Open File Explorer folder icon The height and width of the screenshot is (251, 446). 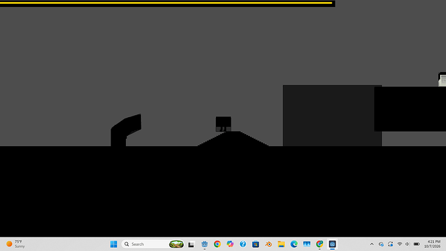[281, 244]
